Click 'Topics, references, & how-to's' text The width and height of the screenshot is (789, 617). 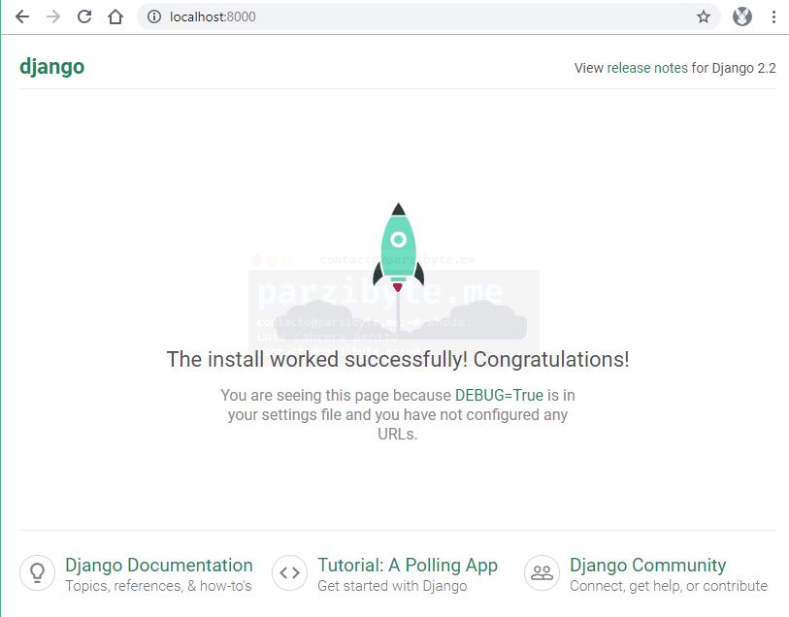coord(158,586)
